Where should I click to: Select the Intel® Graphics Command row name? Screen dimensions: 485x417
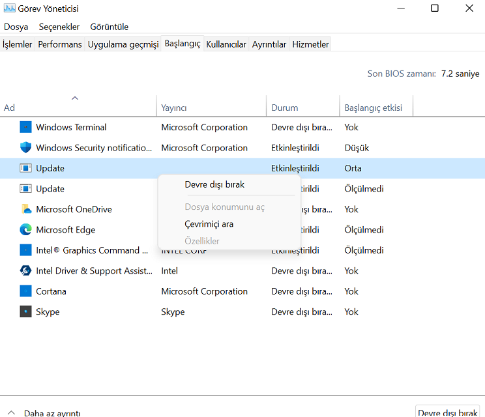click(92, 250)
